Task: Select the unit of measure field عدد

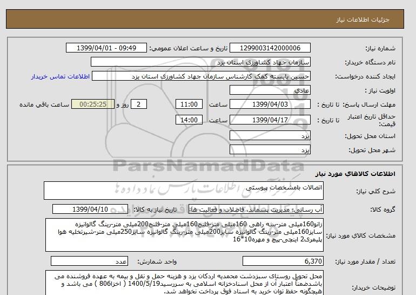Action: point(89,261)
